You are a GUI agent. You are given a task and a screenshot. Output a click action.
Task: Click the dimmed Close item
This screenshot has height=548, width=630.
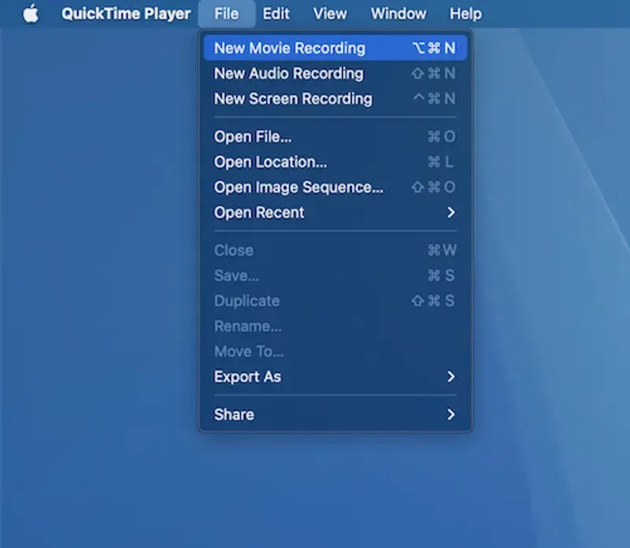(335, 250)
